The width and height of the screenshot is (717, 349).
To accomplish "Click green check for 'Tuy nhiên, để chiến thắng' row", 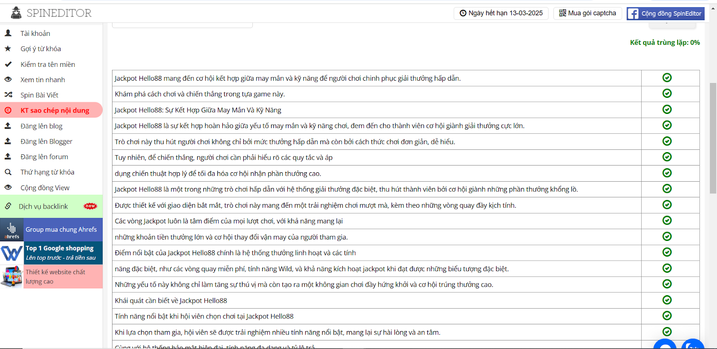I will pyautogui.click(x=667, y=157).
